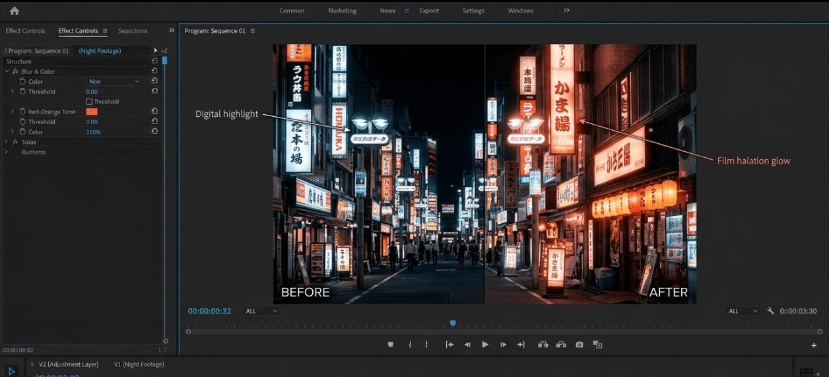The width and height of the screenshot is (829, 377).
Task: Open the Windows workspace
Action: (521, 11)
